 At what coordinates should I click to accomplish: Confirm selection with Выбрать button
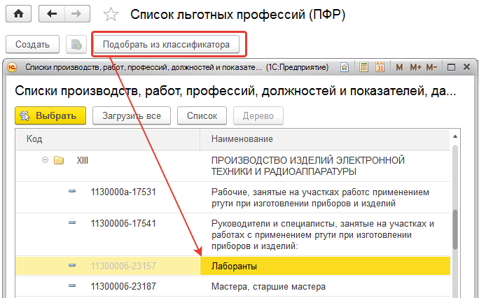click(x=50, y=115)
